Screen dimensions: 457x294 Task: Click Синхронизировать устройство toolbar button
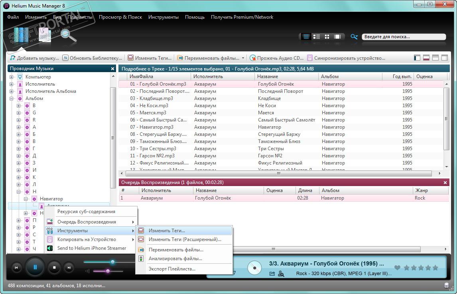pos(346,58)
